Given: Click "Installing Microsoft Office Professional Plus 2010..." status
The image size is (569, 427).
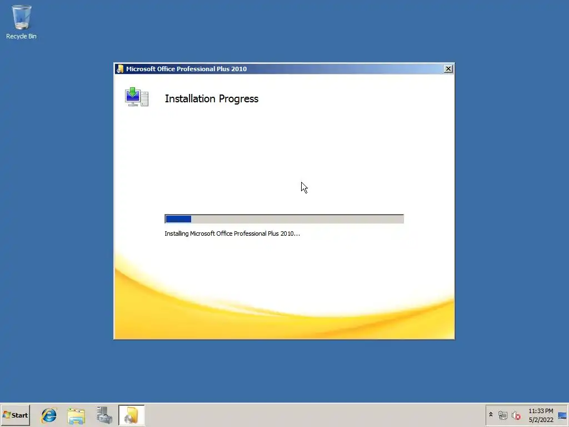Looking at the screenshot, I should pos(232,234).
